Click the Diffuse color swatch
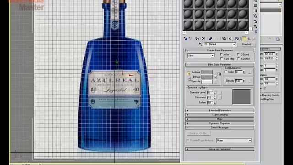Viewport: 293px width, 165px height. (x=207, y=77)
